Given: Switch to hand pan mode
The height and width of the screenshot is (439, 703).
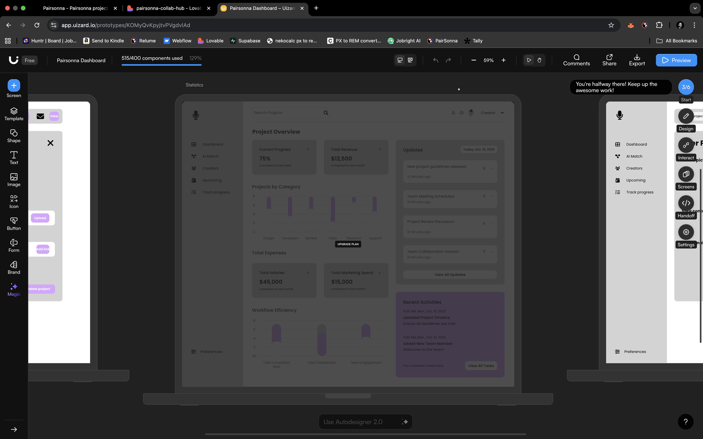Looking at the screenshot, I should coord(539,60).
